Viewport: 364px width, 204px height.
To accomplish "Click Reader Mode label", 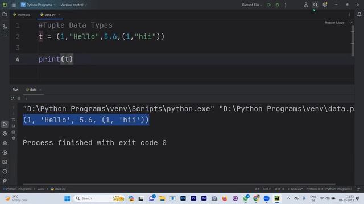I will pyautogui.click(x=334, y=23).
